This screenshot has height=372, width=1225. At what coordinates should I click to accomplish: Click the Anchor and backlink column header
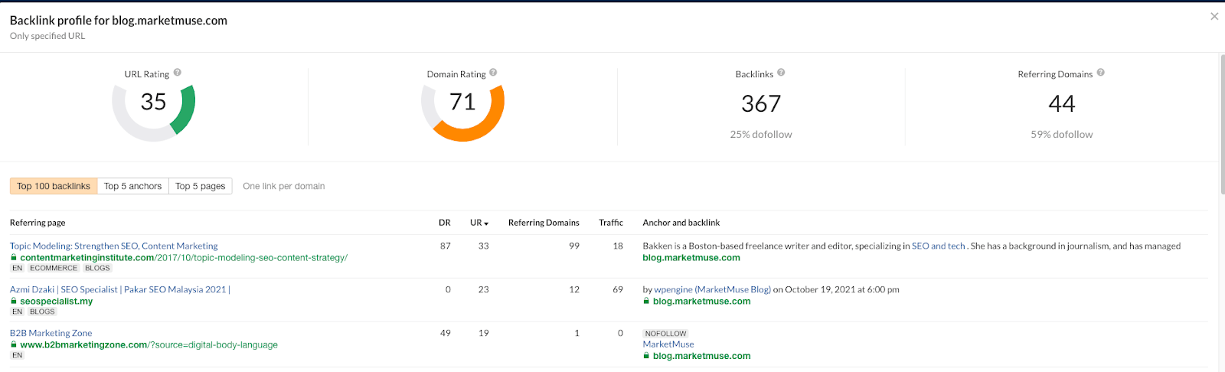[681, 223]
